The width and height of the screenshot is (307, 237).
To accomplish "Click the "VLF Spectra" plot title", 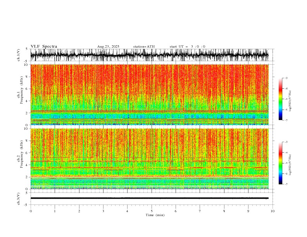I will click(44, 46).
